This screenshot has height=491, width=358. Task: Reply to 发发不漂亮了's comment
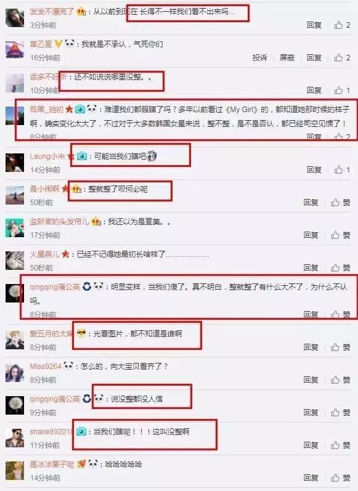click(314, 25)
